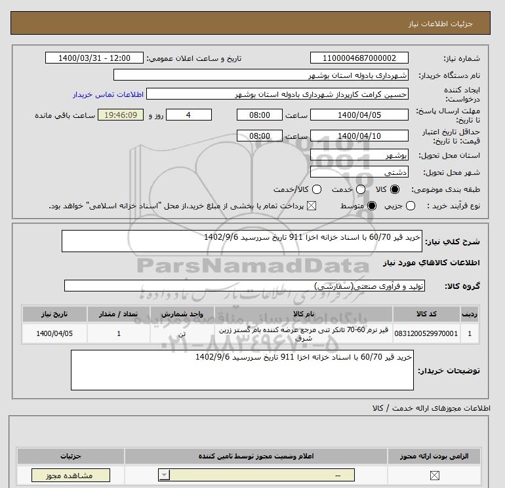This screenshot has width=505, height=488.
Task: Click the جزئیات column header in permits table
Action: [71, 456]
